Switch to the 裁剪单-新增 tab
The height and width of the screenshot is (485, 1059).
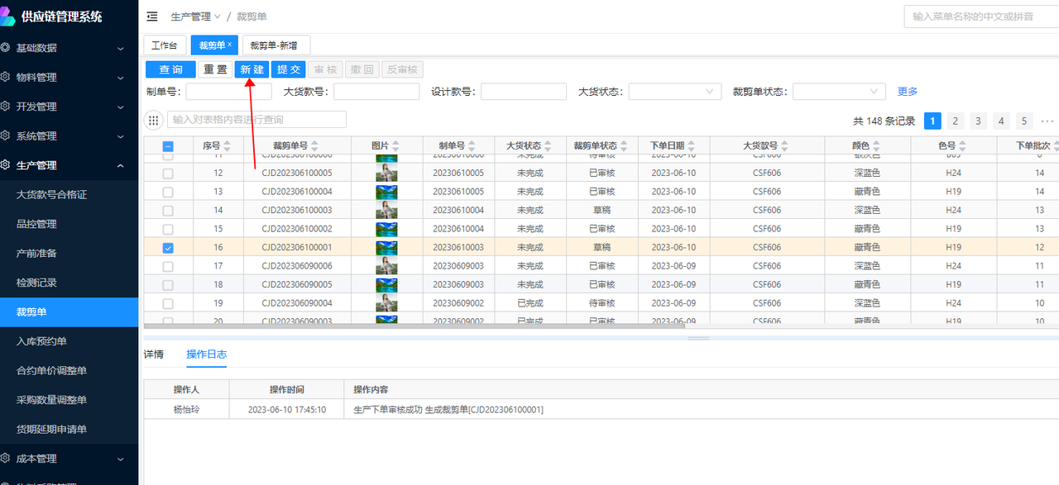[274, 45]
